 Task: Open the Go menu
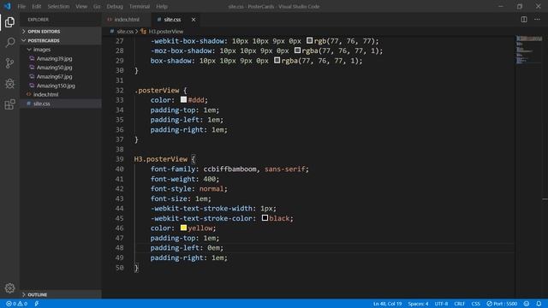point(97,6)
